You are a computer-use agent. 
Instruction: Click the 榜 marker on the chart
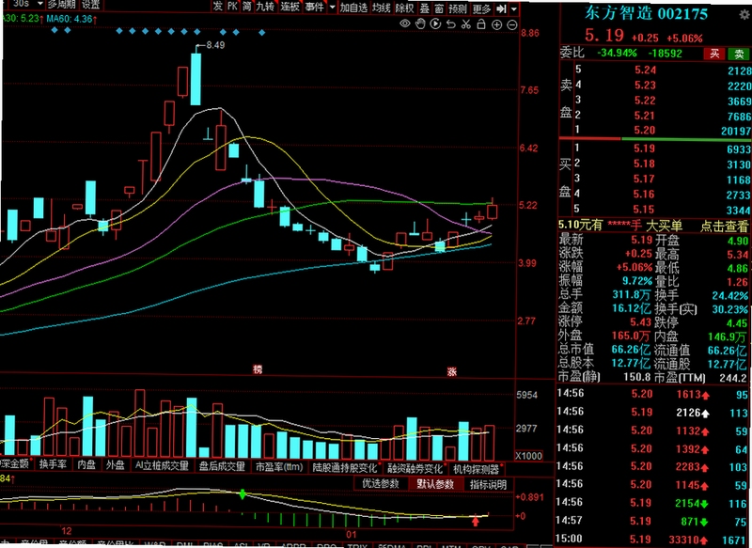coord(258,369)
